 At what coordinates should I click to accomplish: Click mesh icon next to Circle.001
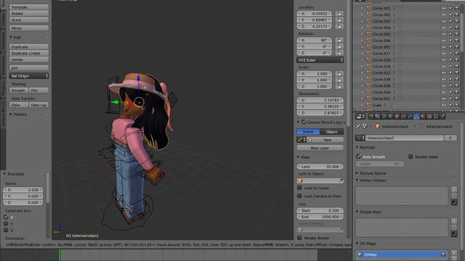368,8
